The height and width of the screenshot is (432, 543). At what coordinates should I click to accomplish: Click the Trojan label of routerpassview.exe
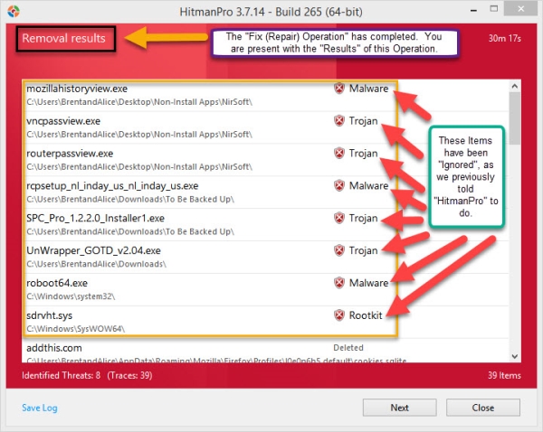[x=363, y=154]
